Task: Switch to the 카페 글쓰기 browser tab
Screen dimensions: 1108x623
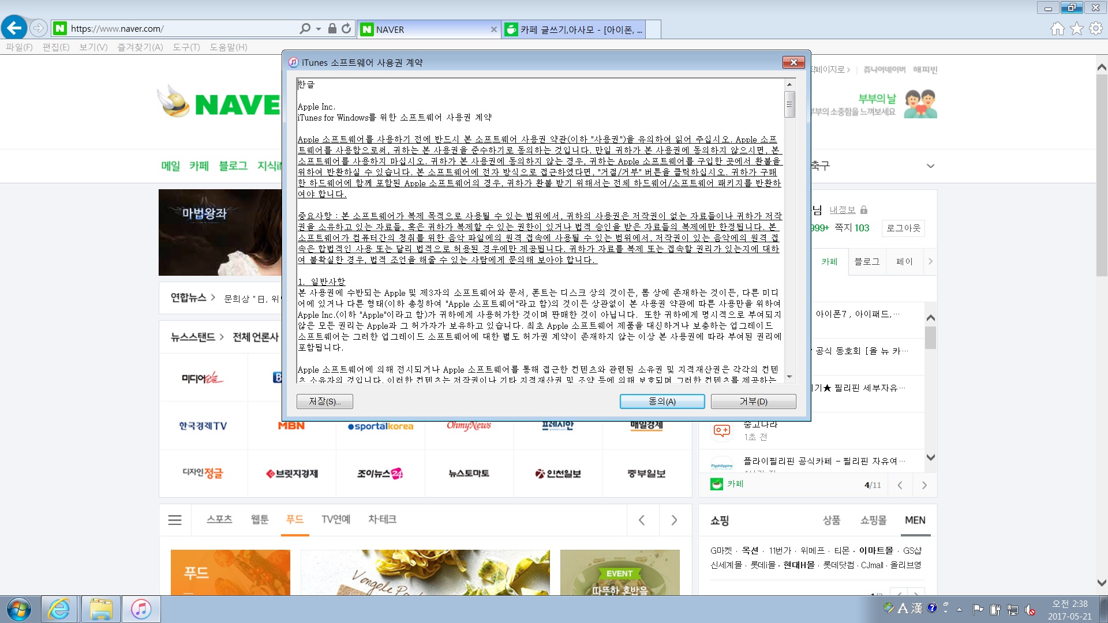Action: pyautogui.click(x=580, y=29)
